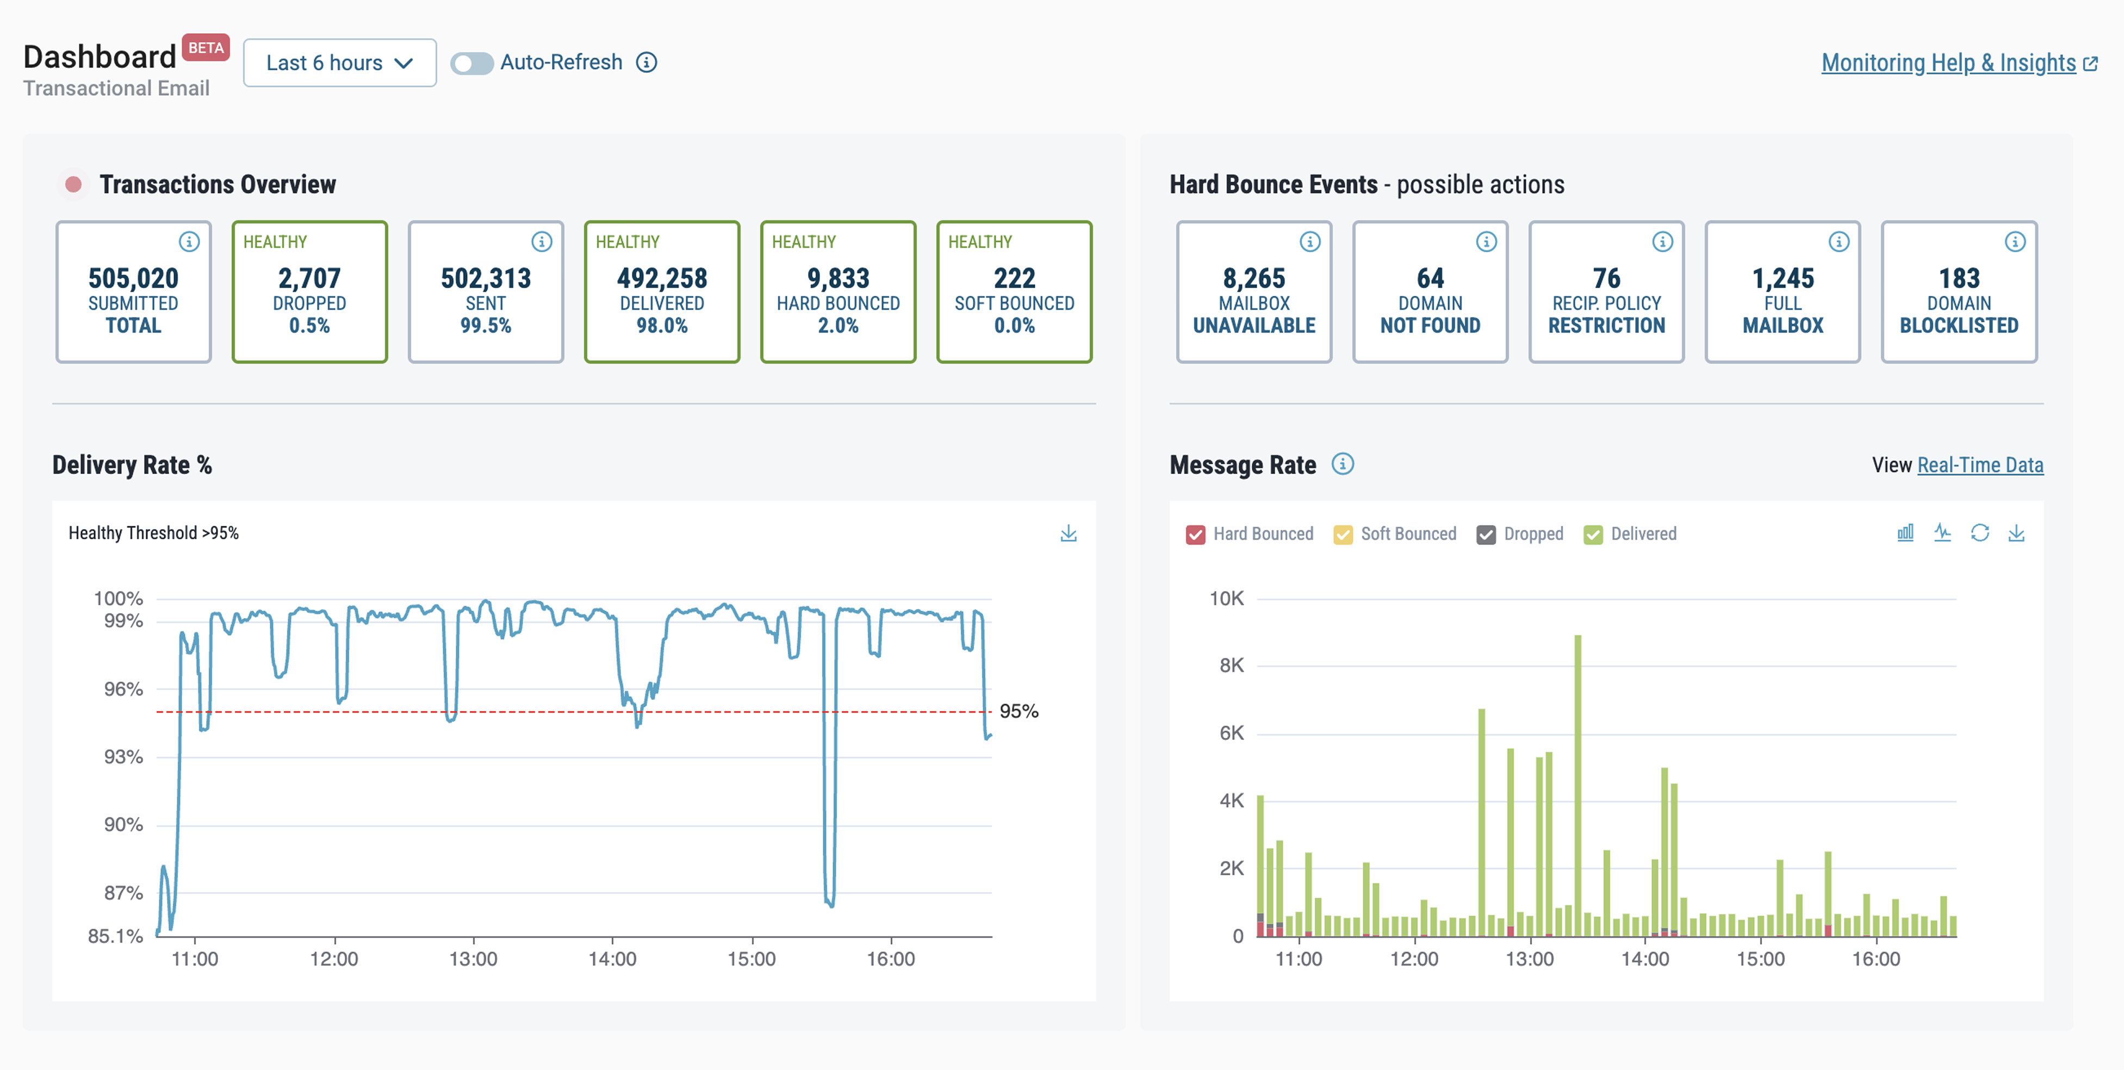
Task: Click the Message Rate refresh icon
Action: (1979, 533)
